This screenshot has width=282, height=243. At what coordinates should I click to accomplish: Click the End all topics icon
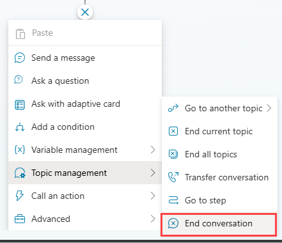(173, 154)
